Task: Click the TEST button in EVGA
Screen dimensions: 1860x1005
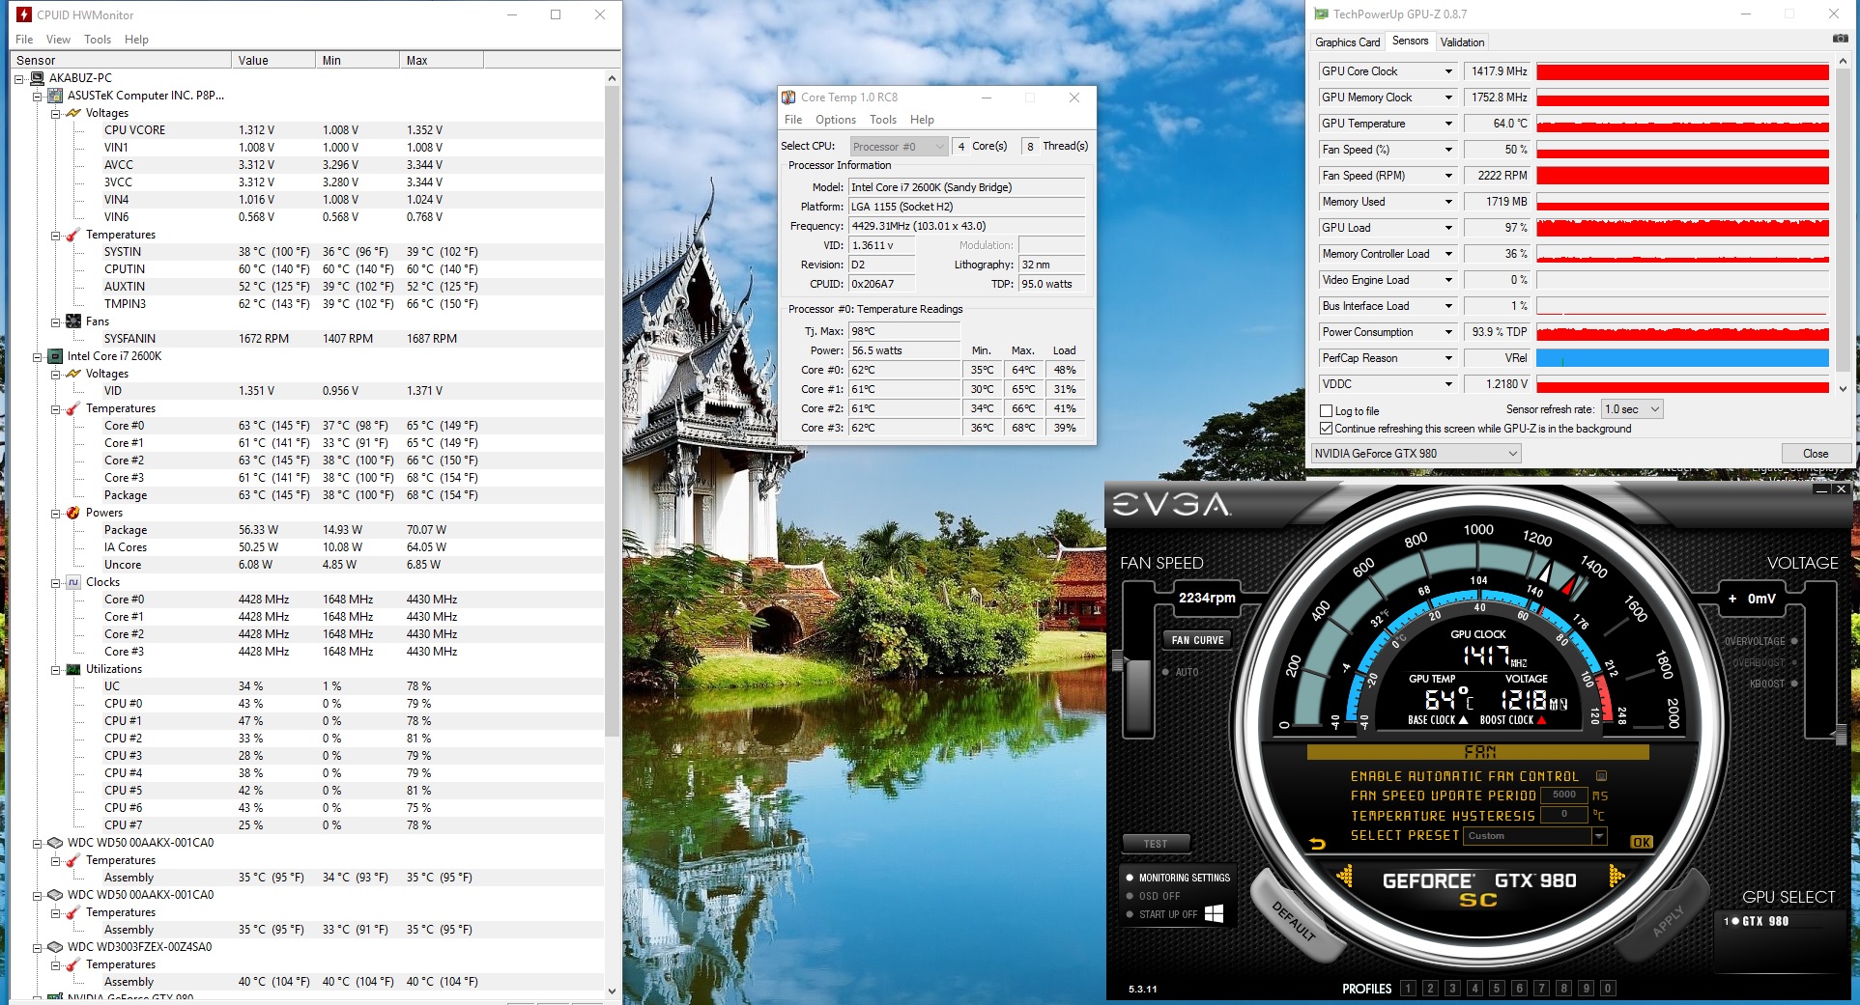Action: pos(1156,844)
